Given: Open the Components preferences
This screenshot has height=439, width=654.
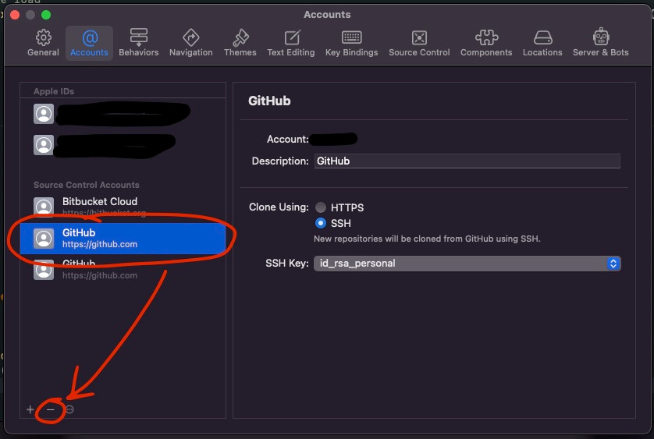Looking at the screenshot, I should tap(486, 43).
